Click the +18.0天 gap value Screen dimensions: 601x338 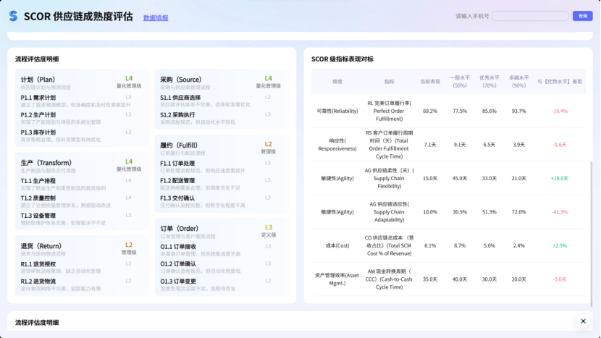[x=559, y=178]
